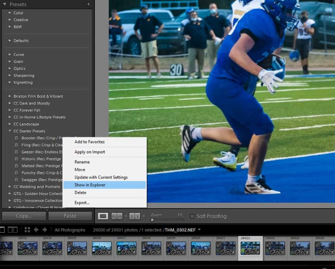Image resolution: width=335 pixels, height=269 pixels.
Task: Click the Booster preset icon
Action: [x=16, y=138]
